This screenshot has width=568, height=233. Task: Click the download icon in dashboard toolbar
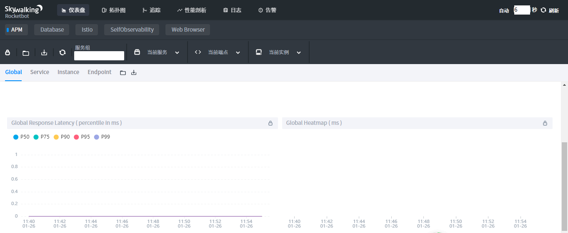click(x=44, y=52)
